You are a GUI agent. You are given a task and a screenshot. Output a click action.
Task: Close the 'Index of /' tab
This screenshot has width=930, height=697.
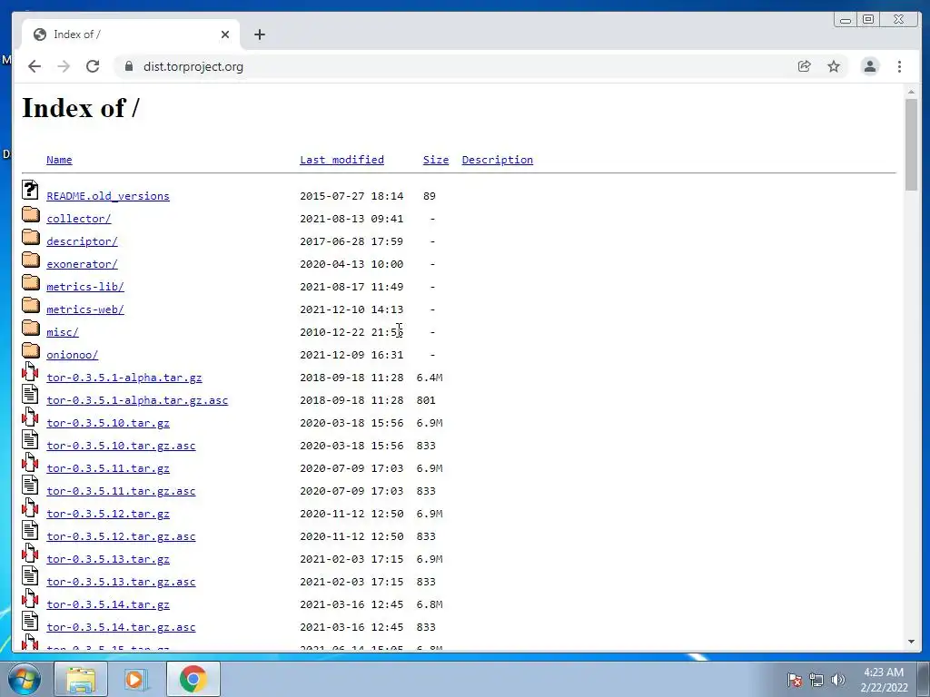(225, 34)
